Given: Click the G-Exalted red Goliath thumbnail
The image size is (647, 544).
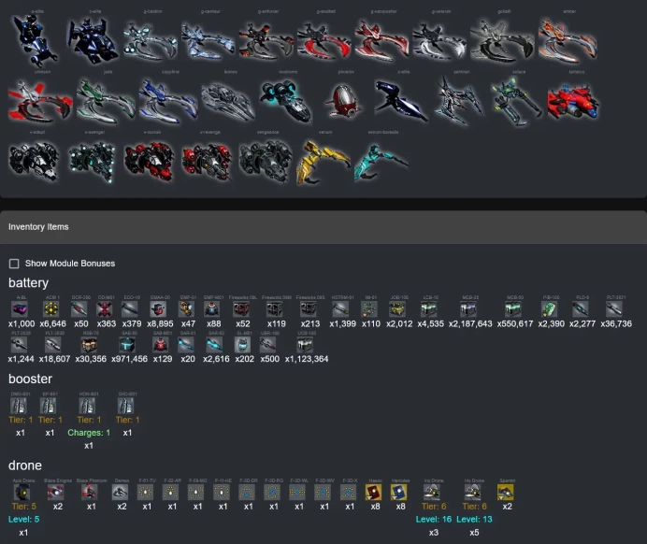Looking at the screenshot, I should click(x=323, y=41).
